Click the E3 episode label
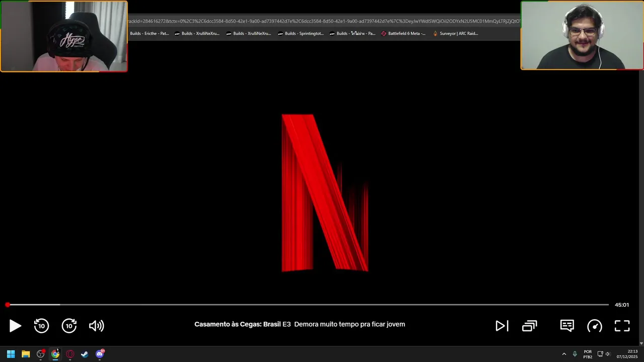Screen dimensions: 644x362 tap(287, 324)
